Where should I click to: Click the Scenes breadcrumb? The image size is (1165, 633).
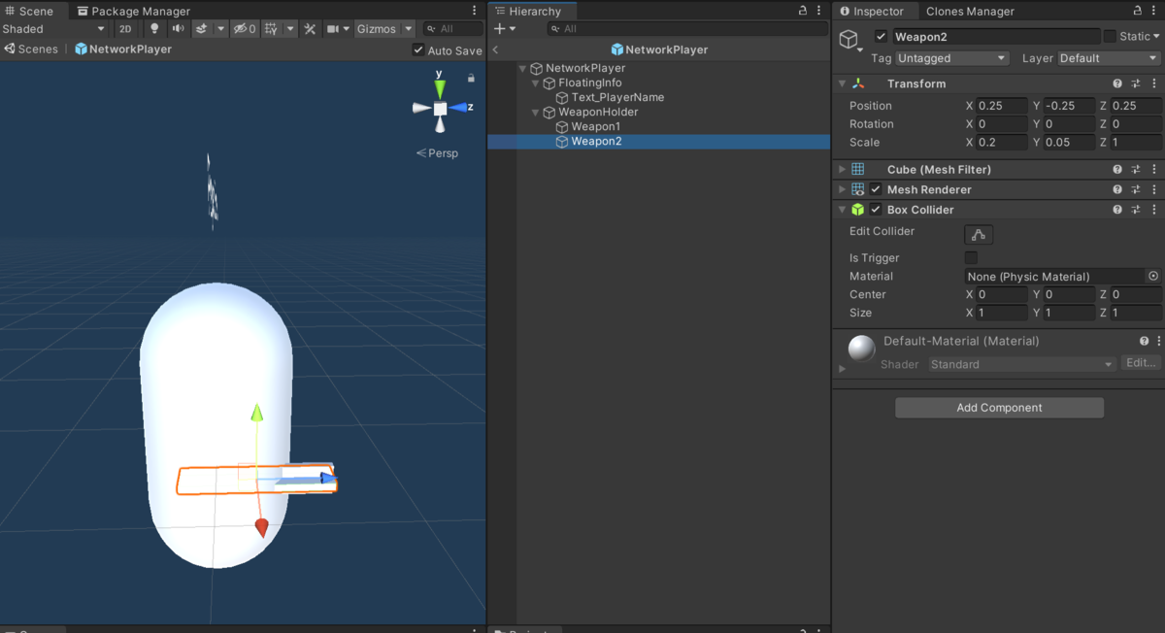(31, 49)
